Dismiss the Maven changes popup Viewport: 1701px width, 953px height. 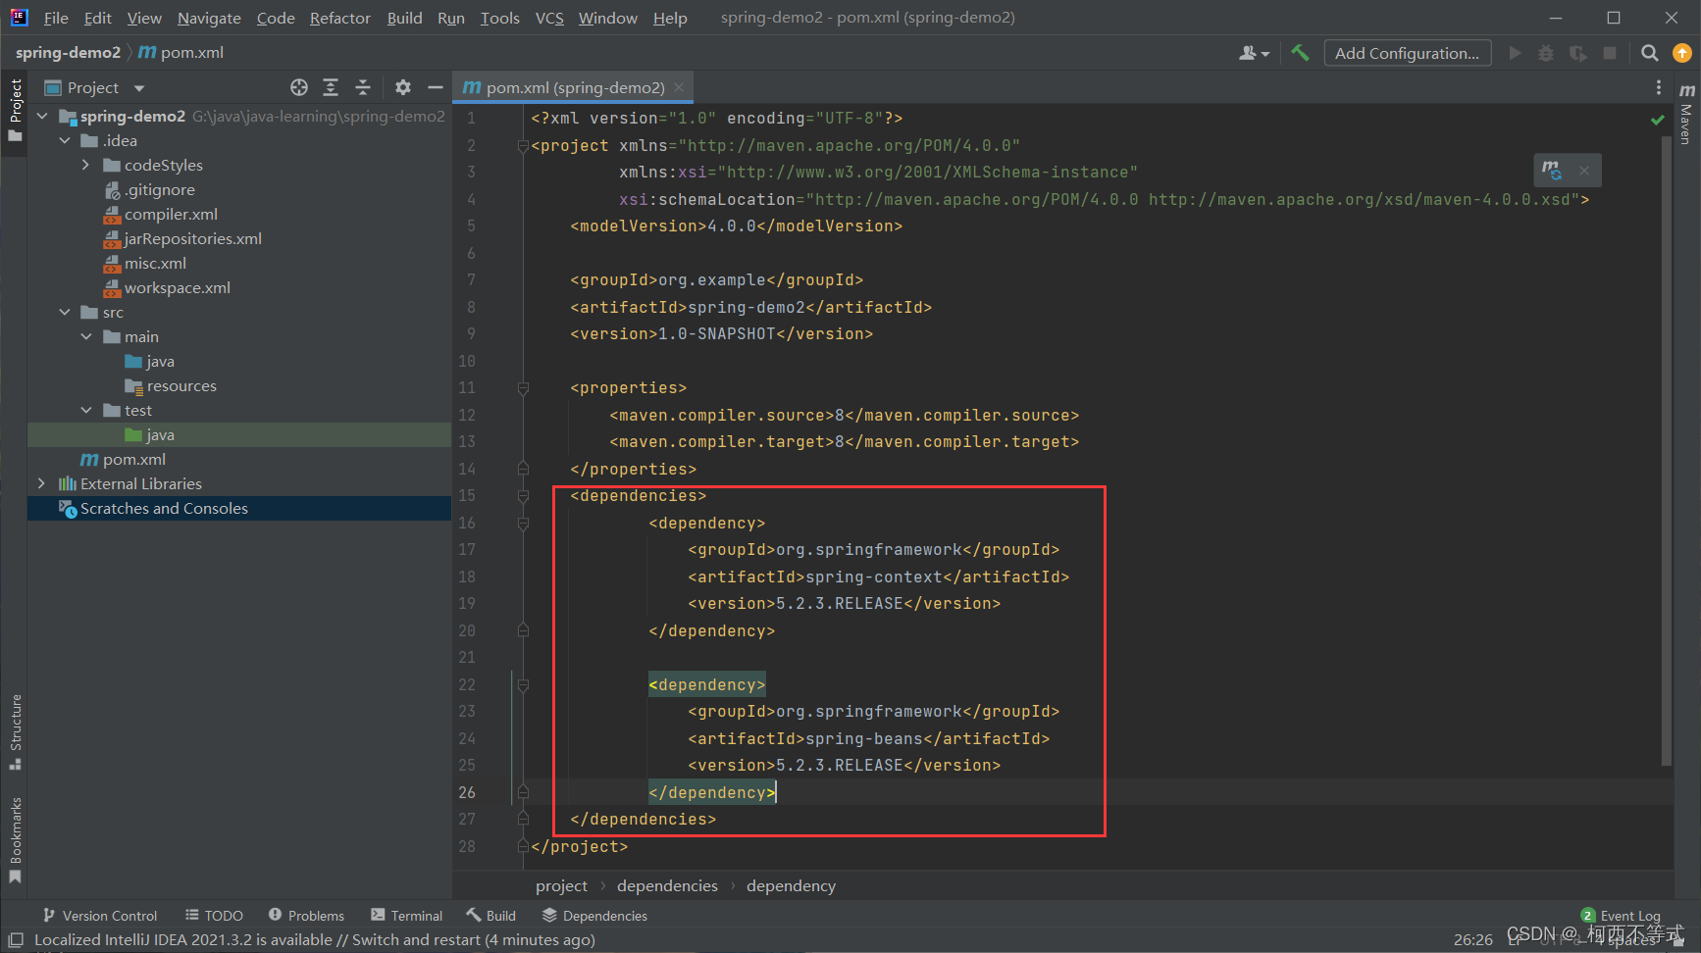(1584, 171)
